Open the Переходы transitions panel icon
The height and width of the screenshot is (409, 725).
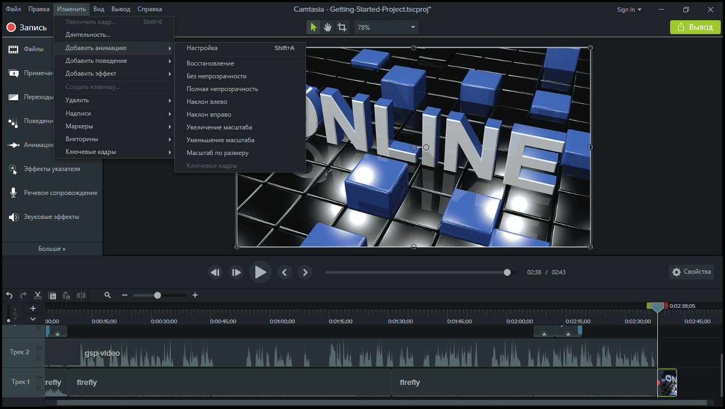click(14, 97)
